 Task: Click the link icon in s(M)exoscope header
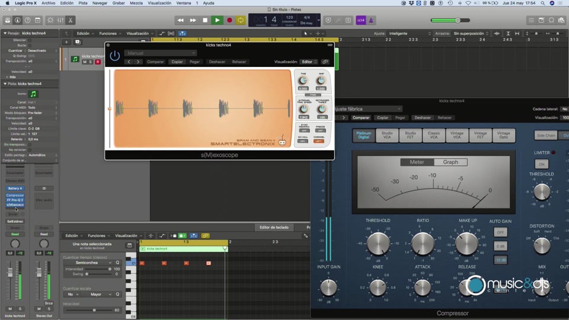pyautogui.click(x=325, y=62)
